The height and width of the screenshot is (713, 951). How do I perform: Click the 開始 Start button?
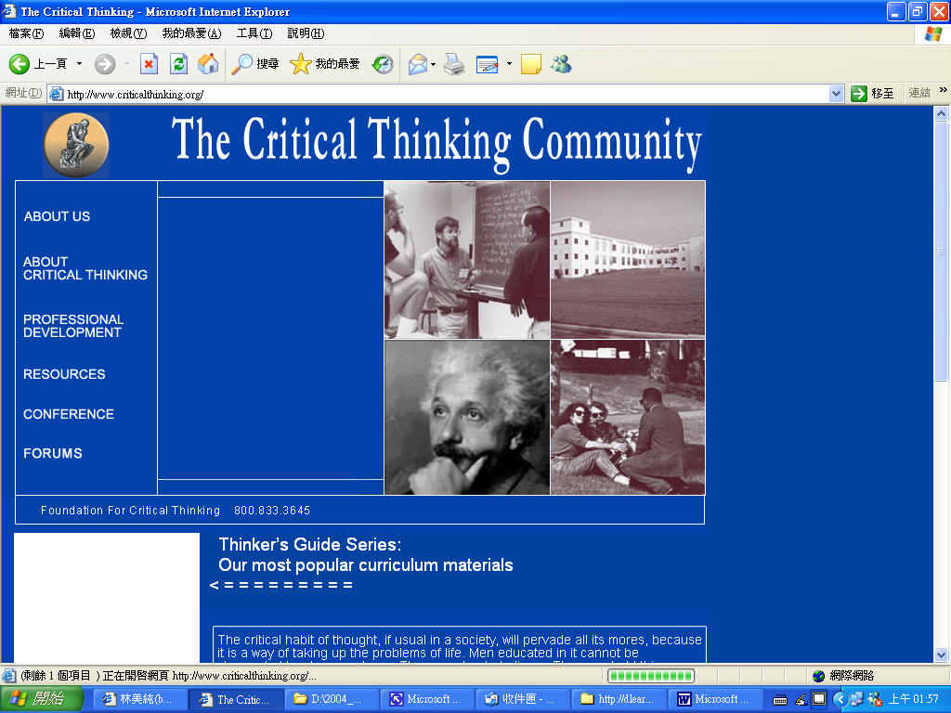coord(41,699)
